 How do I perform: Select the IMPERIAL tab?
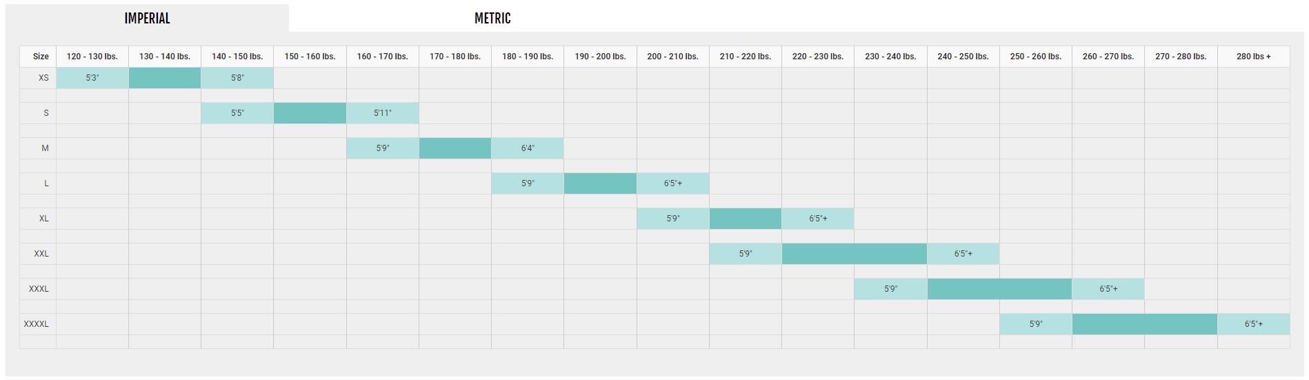pyautogui.click(x=147, y=19)
